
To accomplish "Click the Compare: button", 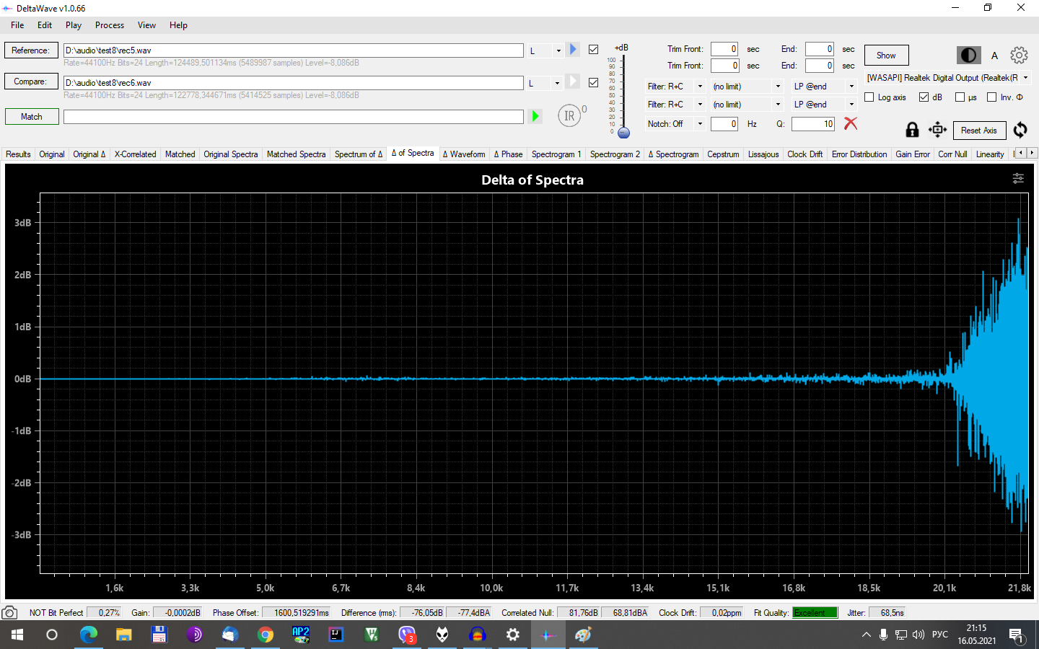I will click(x=31, y=81).
